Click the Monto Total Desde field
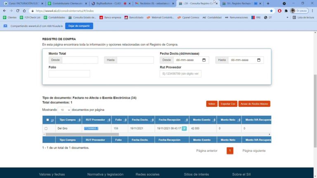This screenshot has height=178, width=317. click(80, 60)
